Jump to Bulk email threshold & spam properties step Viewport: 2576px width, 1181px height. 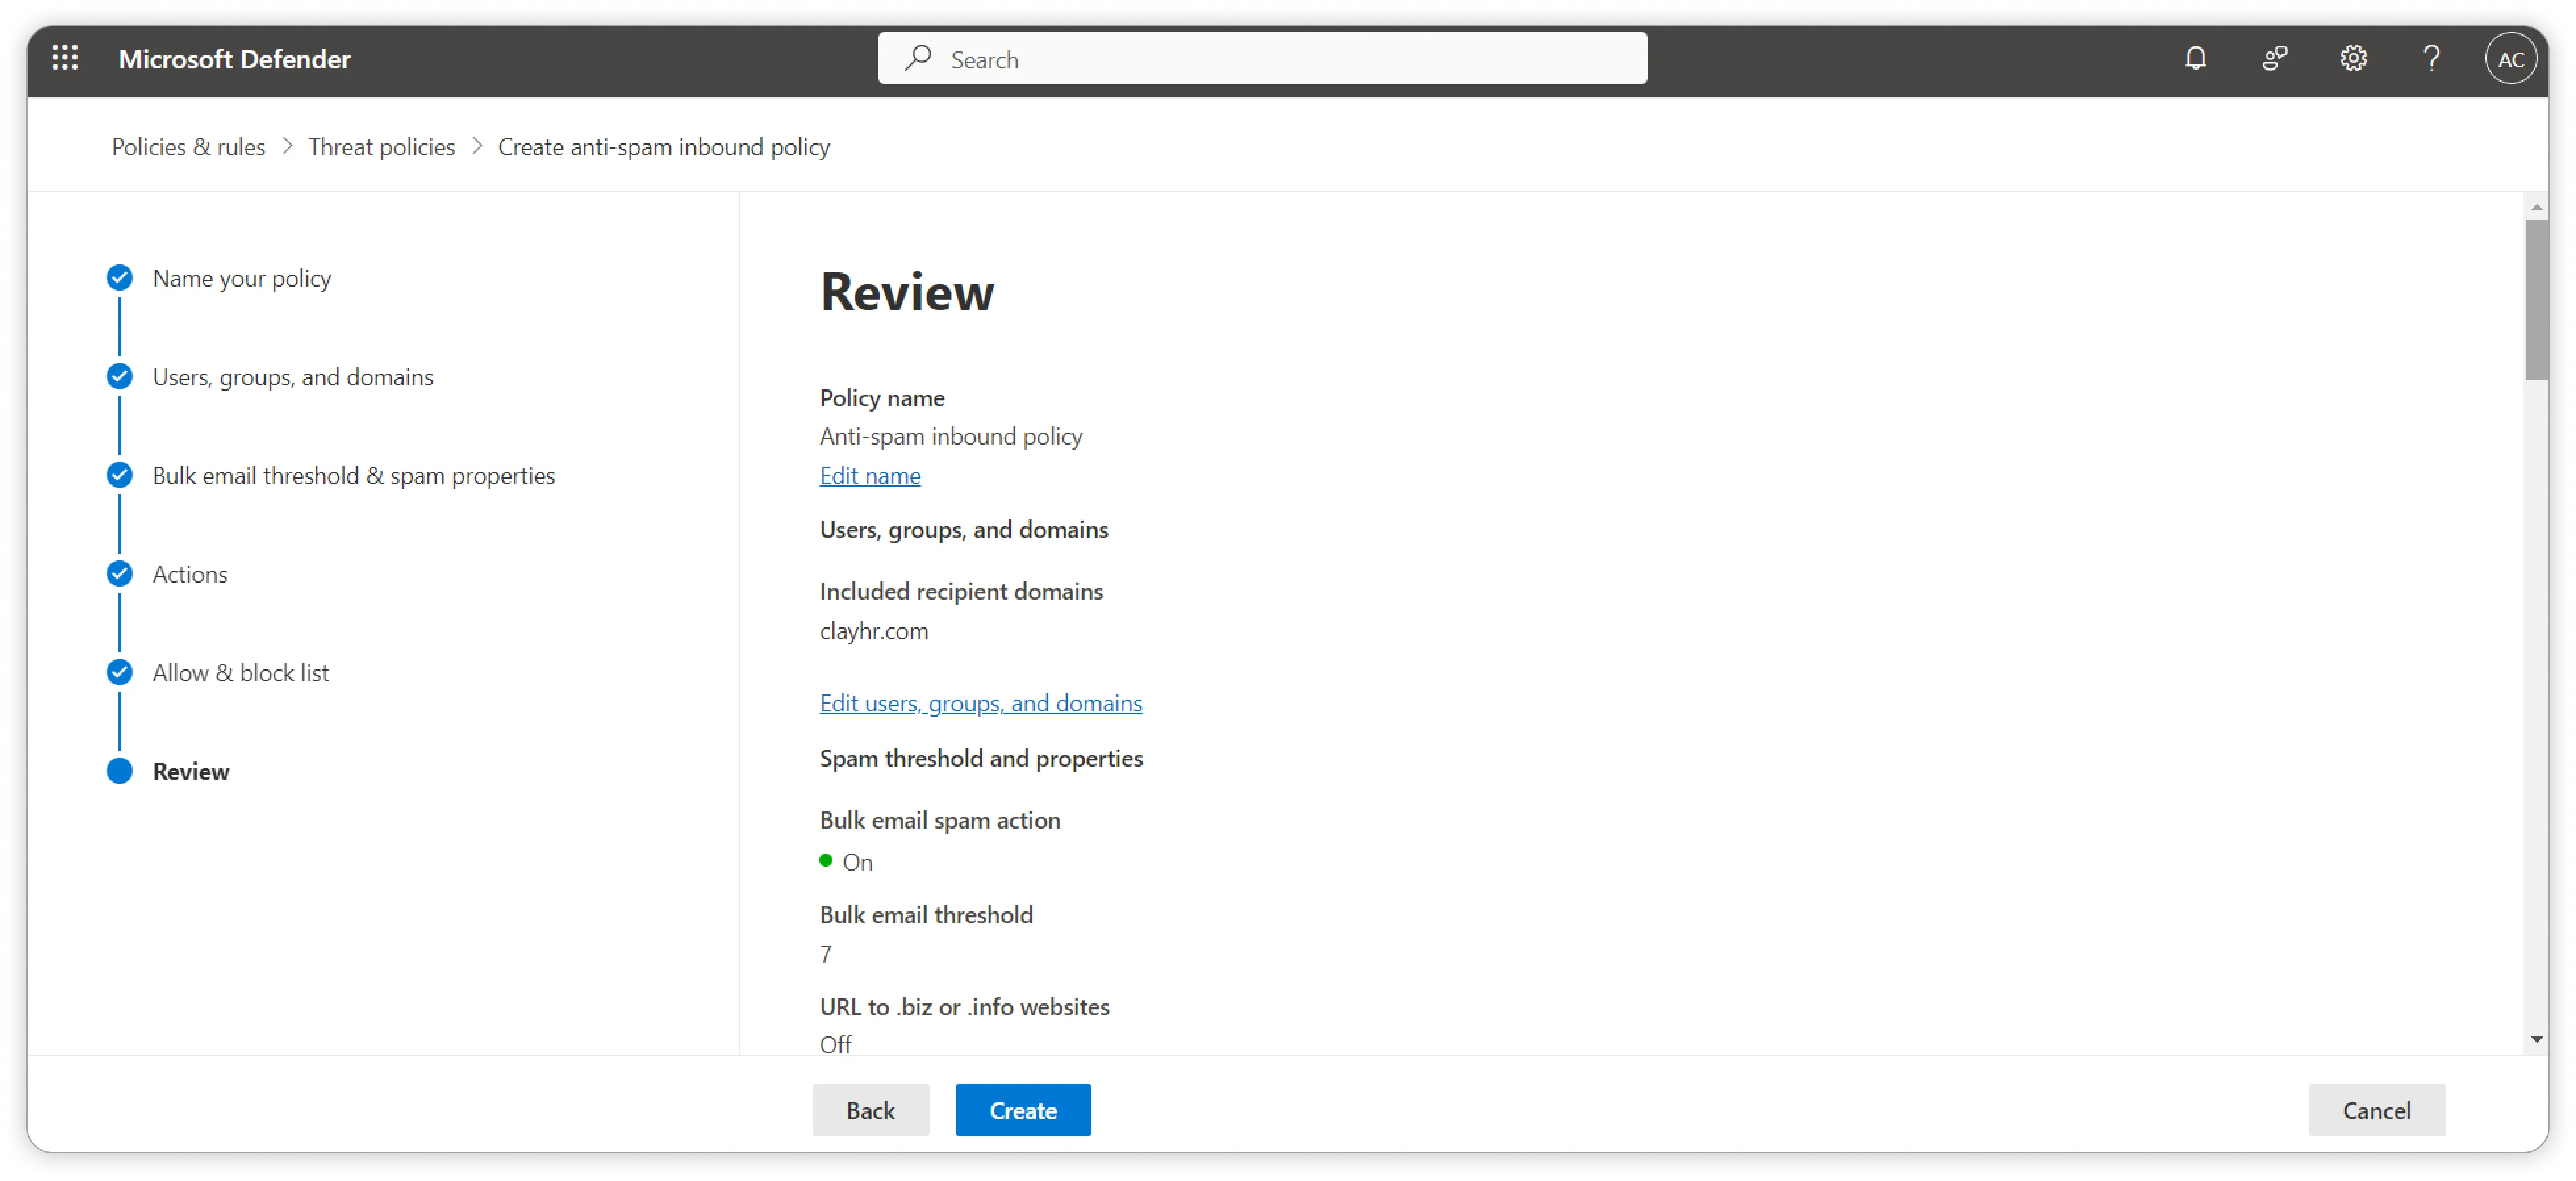[353, 476]
